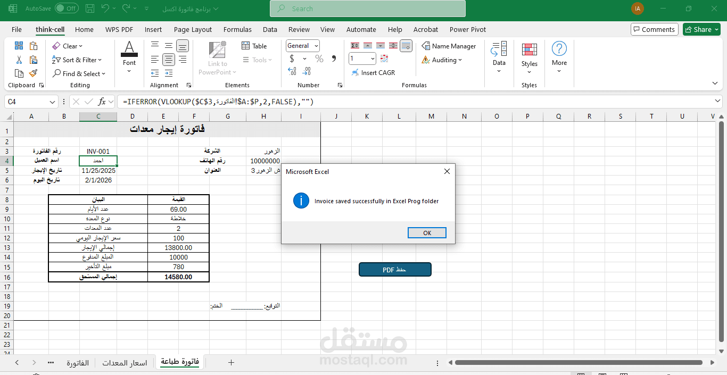Image resolution: width=727 pixels, height=375 pixels.
Task: Open the Name Box dropdown arrow
Action: [53, 102]
